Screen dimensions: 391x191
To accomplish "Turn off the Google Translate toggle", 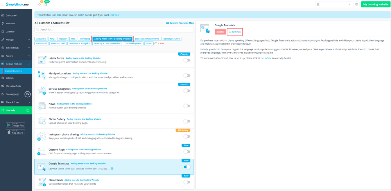I will coord(187,167).
